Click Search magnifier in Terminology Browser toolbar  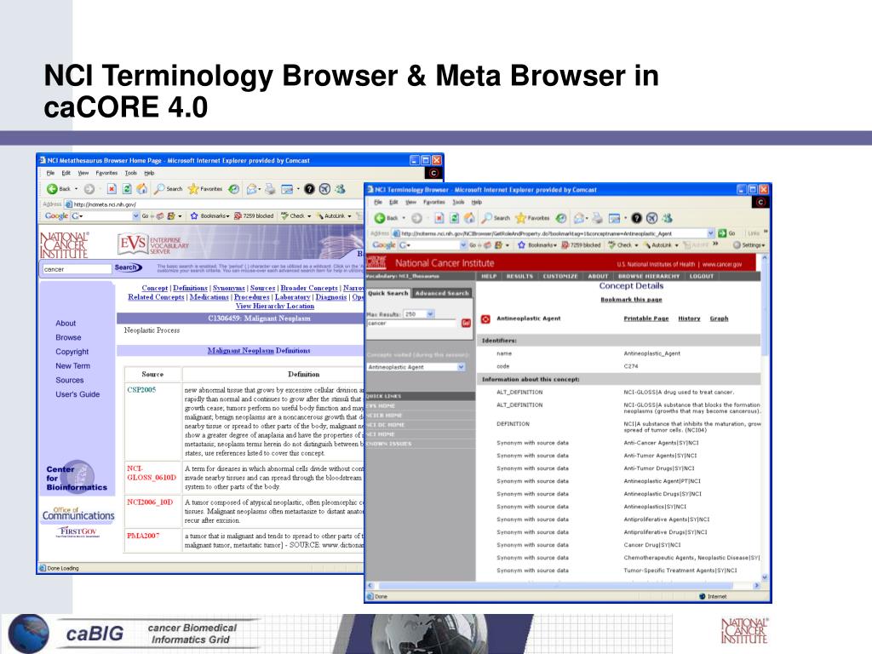487,218
